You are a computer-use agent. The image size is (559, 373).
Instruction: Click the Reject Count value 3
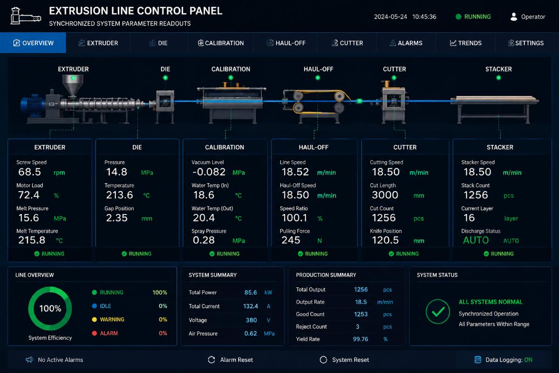(x=358, y=326)
